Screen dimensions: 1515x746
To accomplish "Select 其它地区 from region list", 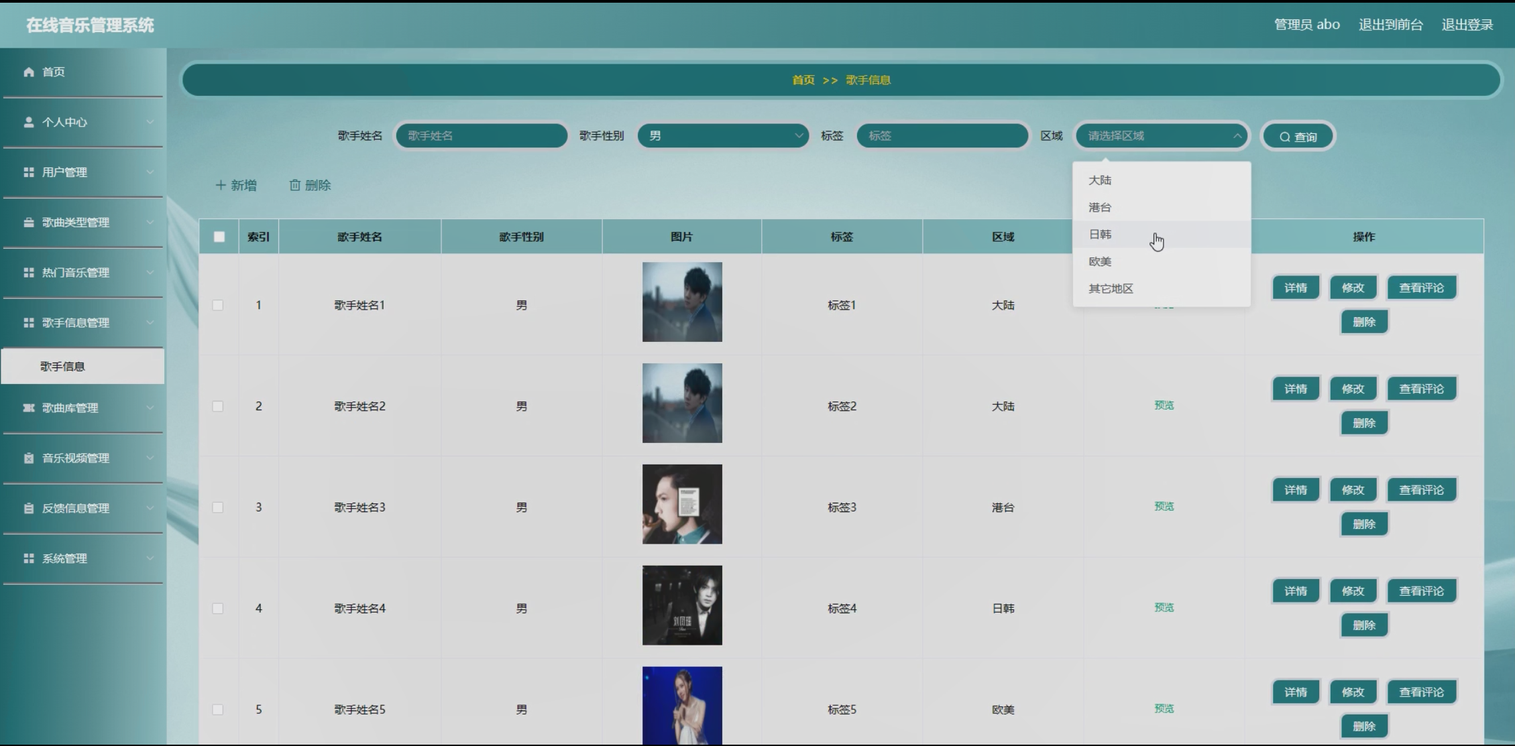I will pyautogui.click(x=1162, y=289).
